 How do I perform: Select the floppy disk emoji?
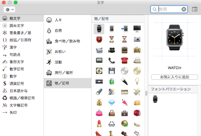click(x=112, y=71)
